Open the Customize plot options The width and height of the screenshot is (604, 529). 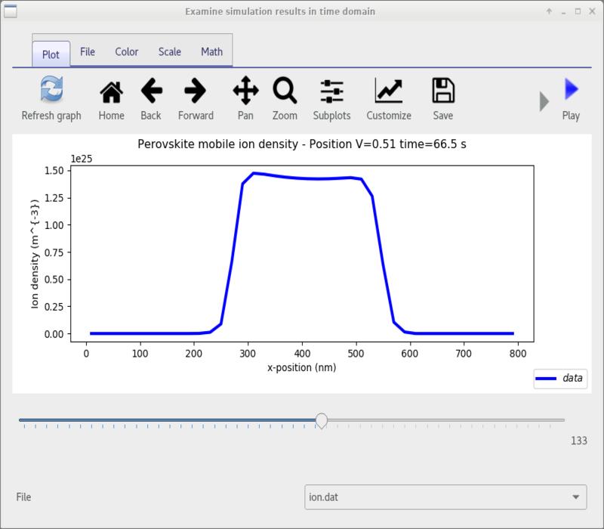389,90
